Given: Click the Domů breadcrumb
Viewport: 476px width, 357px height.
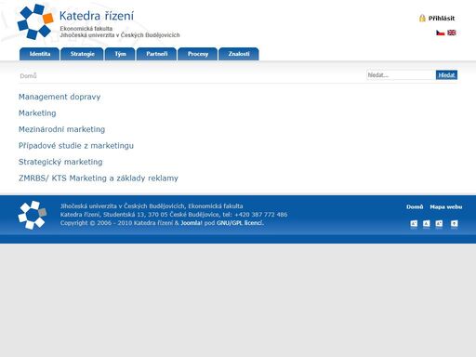Looking at the screenshot, I should [x=28, y=76].
